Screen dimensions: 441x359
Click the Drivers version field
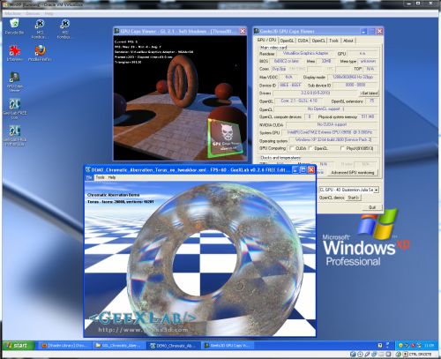[x=316, y=93]
